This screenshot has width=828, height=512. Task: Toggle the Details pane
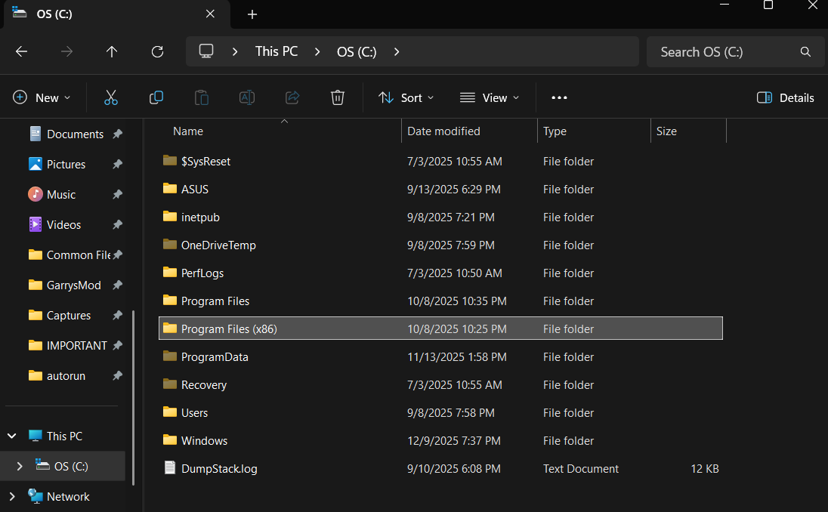tap(785, 97)
